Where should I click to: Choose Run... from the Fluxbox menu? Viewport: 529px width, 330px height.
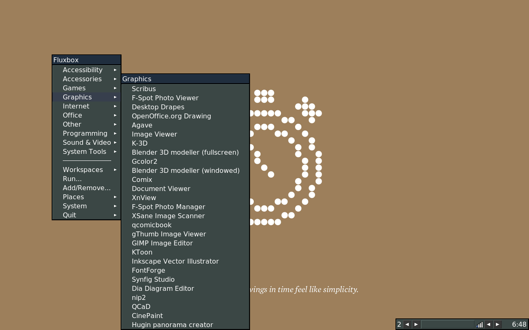pyautogui.click(x=86, y=179)
